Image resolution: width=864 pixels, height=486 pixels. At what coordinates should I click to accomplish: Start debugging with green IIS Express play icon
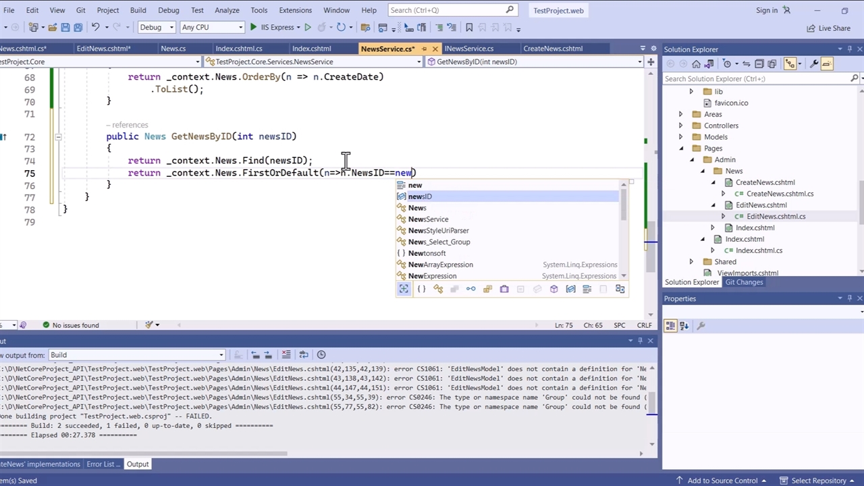pyautogui.click(x=254, y=28)
